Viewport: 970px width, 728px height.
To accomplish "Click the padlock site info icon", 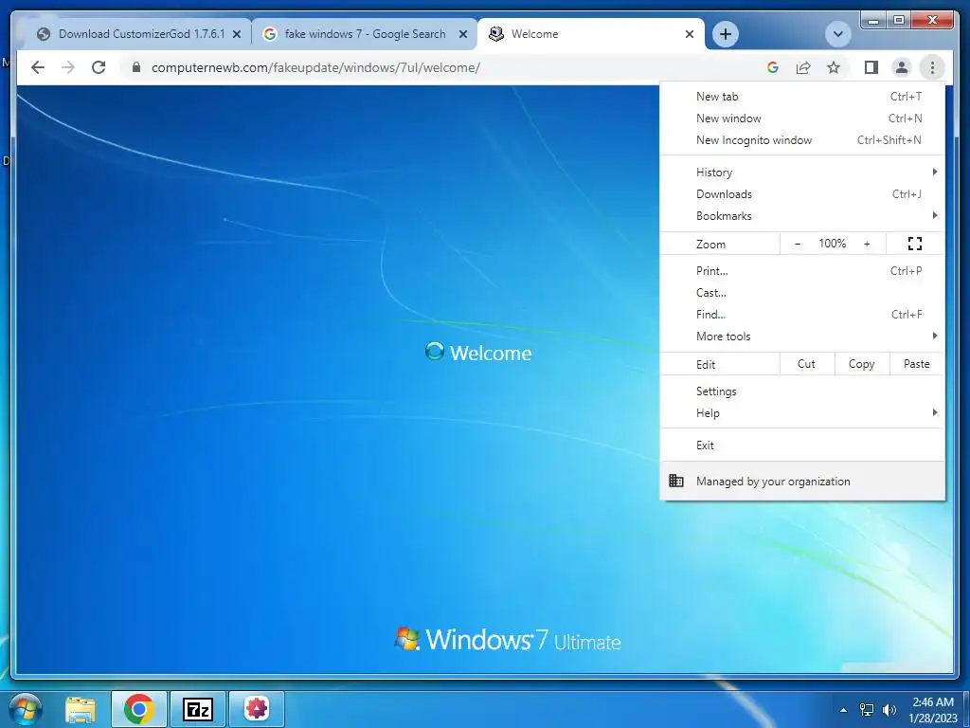I will (x=136, y=67).
